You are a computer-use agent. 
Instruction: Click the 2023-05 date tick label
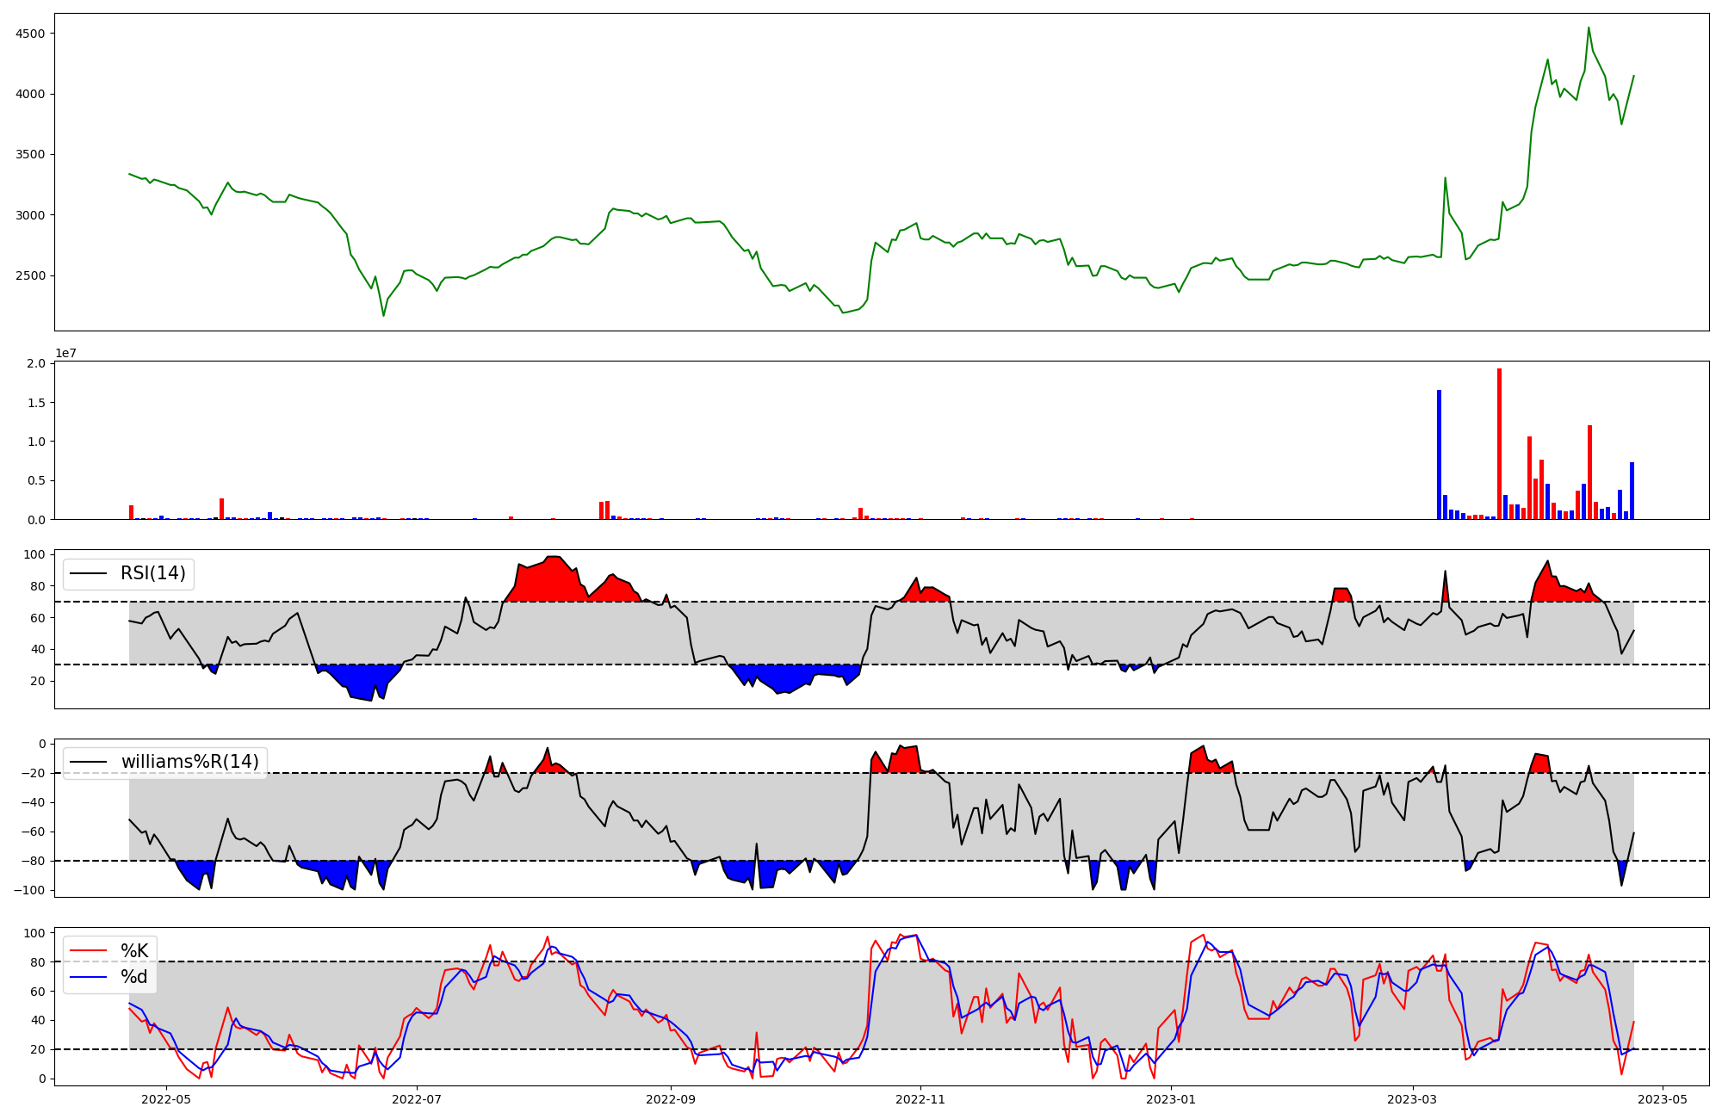1662,1099
